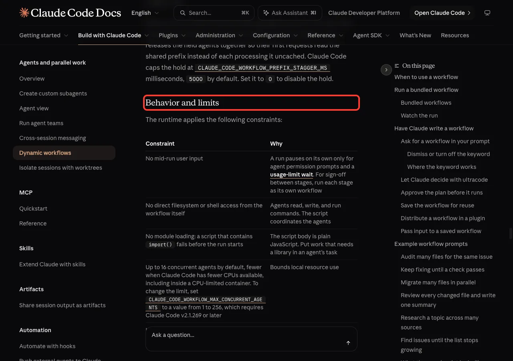
Task: Expand the Plugins navigation dropdown
Action: click(x=172, y=35)
